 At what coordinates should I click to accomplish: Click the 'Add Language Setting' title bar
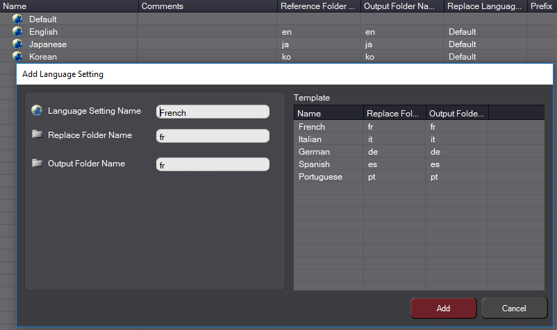click(285, 74)
